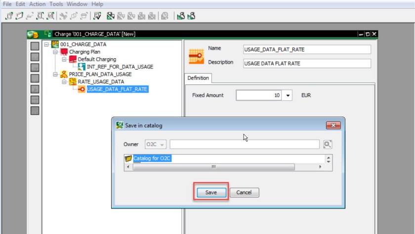This screenshot has height=234, width=415.
Task: Open the Window menu
Action: [77, 4]
